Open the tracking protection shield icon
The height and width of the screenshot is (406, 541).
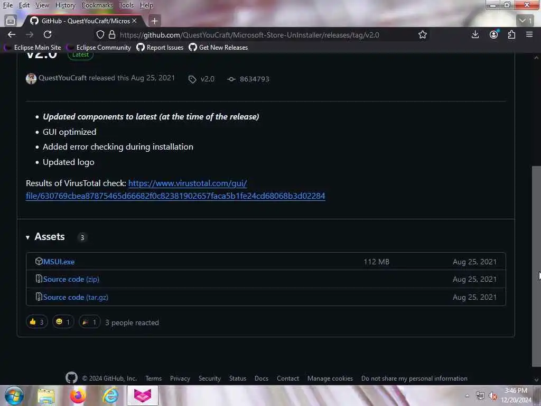(100, 34)
